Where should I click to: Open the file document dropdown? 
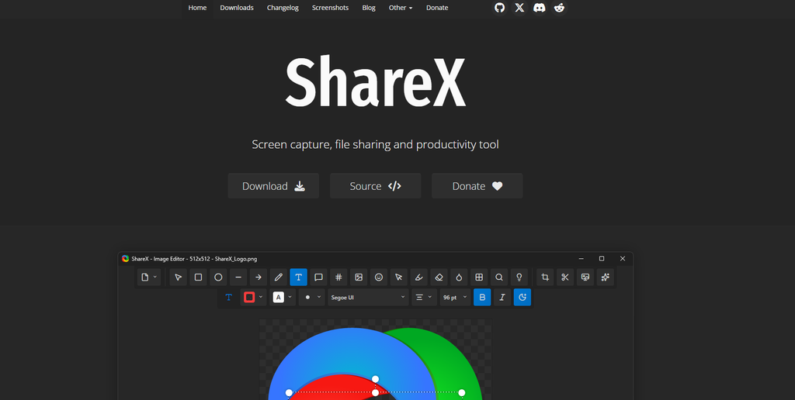(149, 277)
